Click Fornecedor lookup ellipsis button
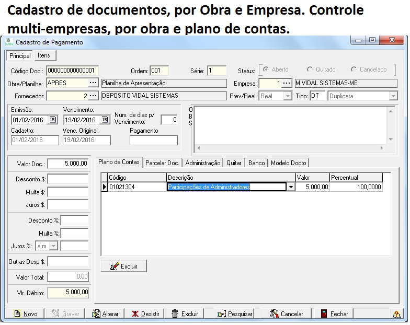The image size is (410, 325). (x=93, y=96)
